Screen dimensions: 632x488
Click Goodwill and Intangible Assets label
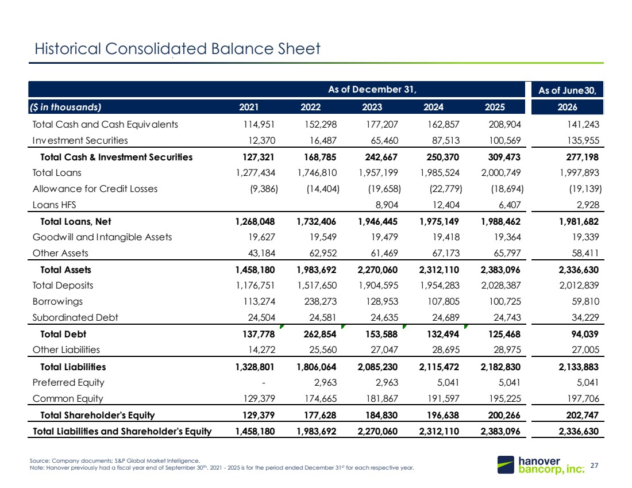tap(102, 237)
